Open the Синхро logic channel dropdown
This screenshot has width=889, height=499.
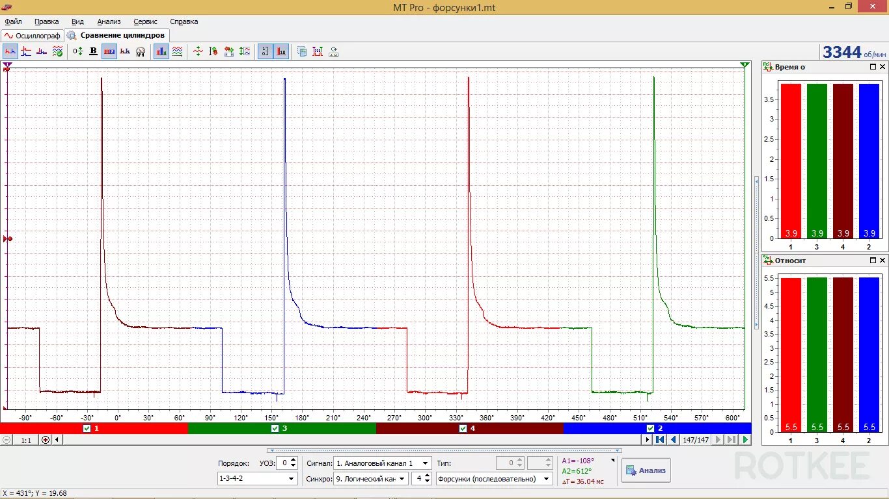[371, 479]
